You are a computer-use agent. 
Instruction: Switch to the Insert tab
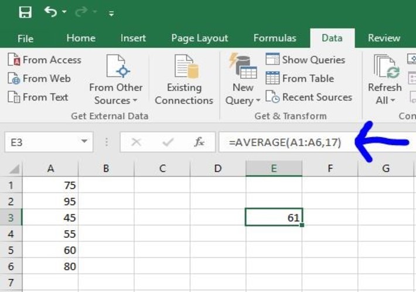(133, 38)
